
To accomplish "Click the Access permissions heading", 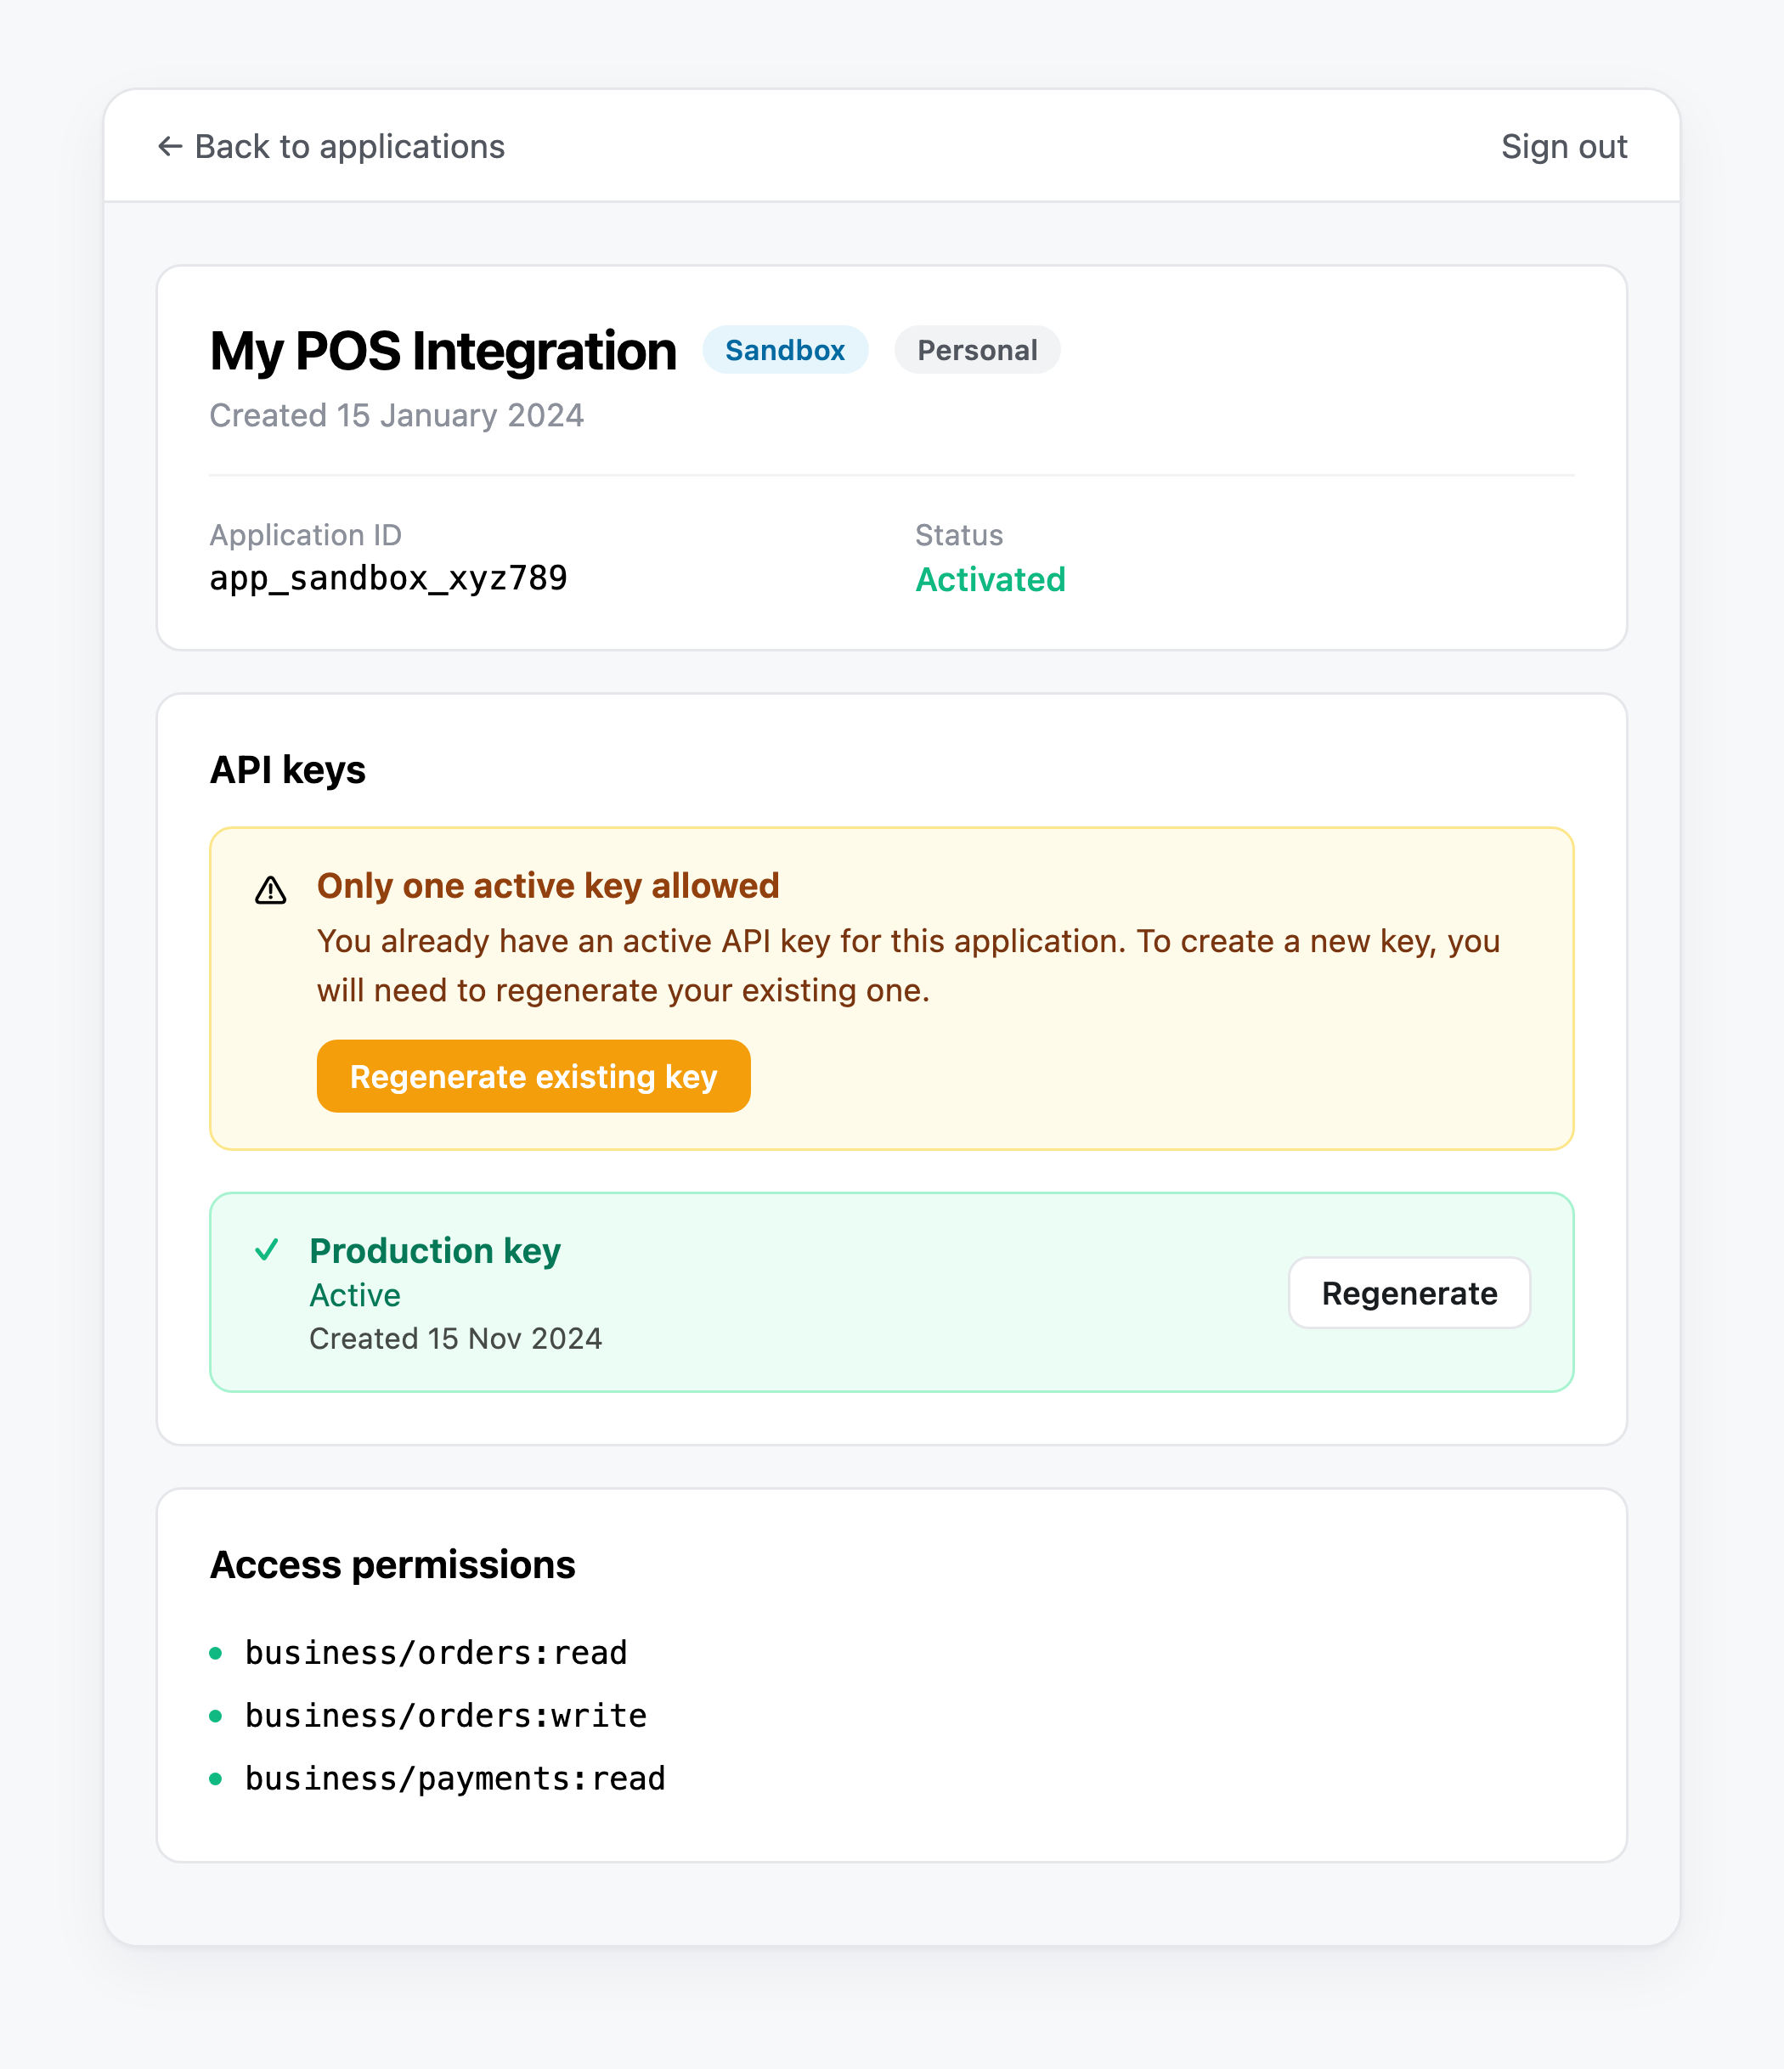I will (x=392, y=1564).
